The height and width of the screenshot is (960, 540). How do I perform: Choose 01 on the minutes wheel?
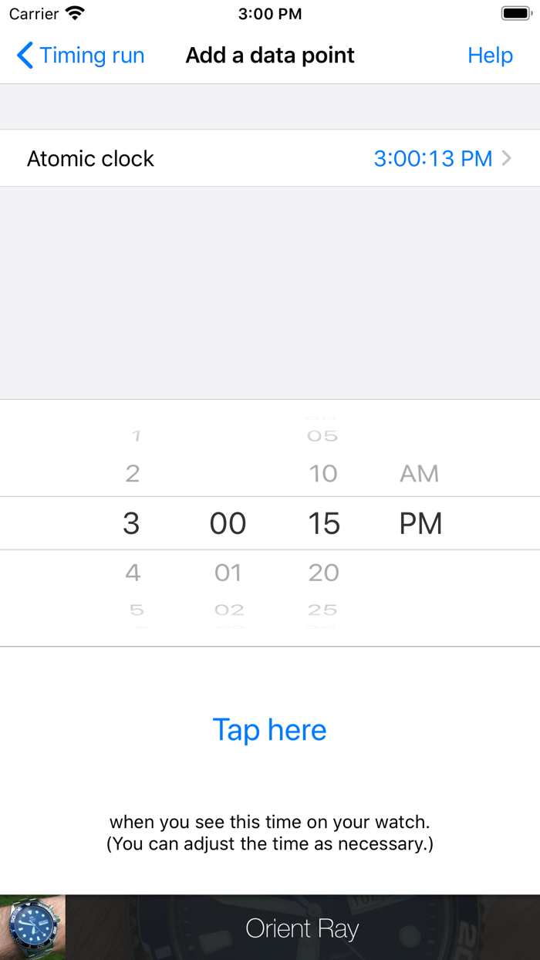point(228,573)
